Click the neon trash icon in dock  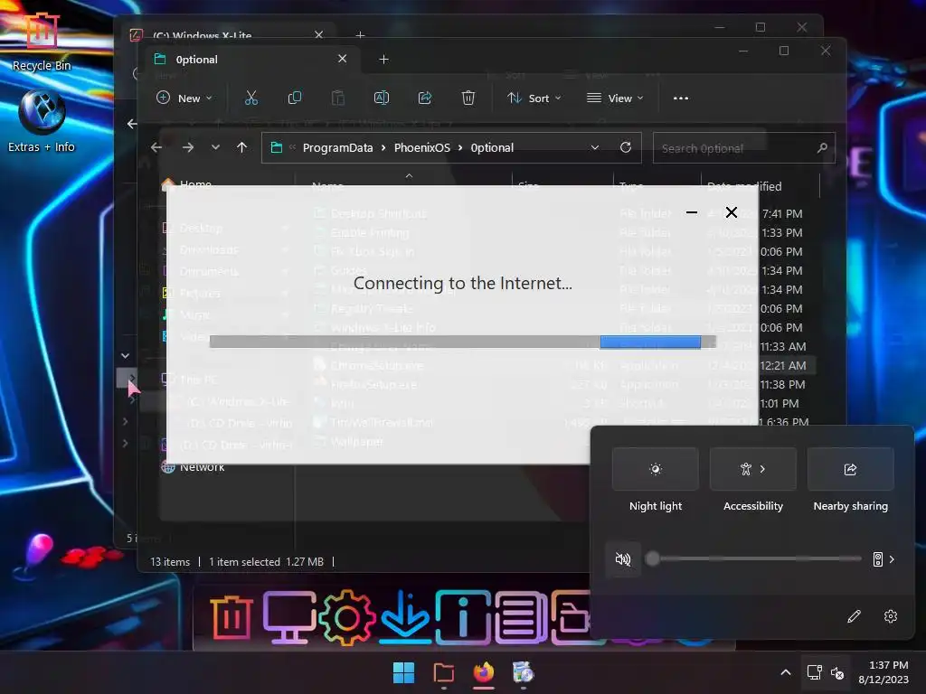pyautogui.click(x=231, y=618)
